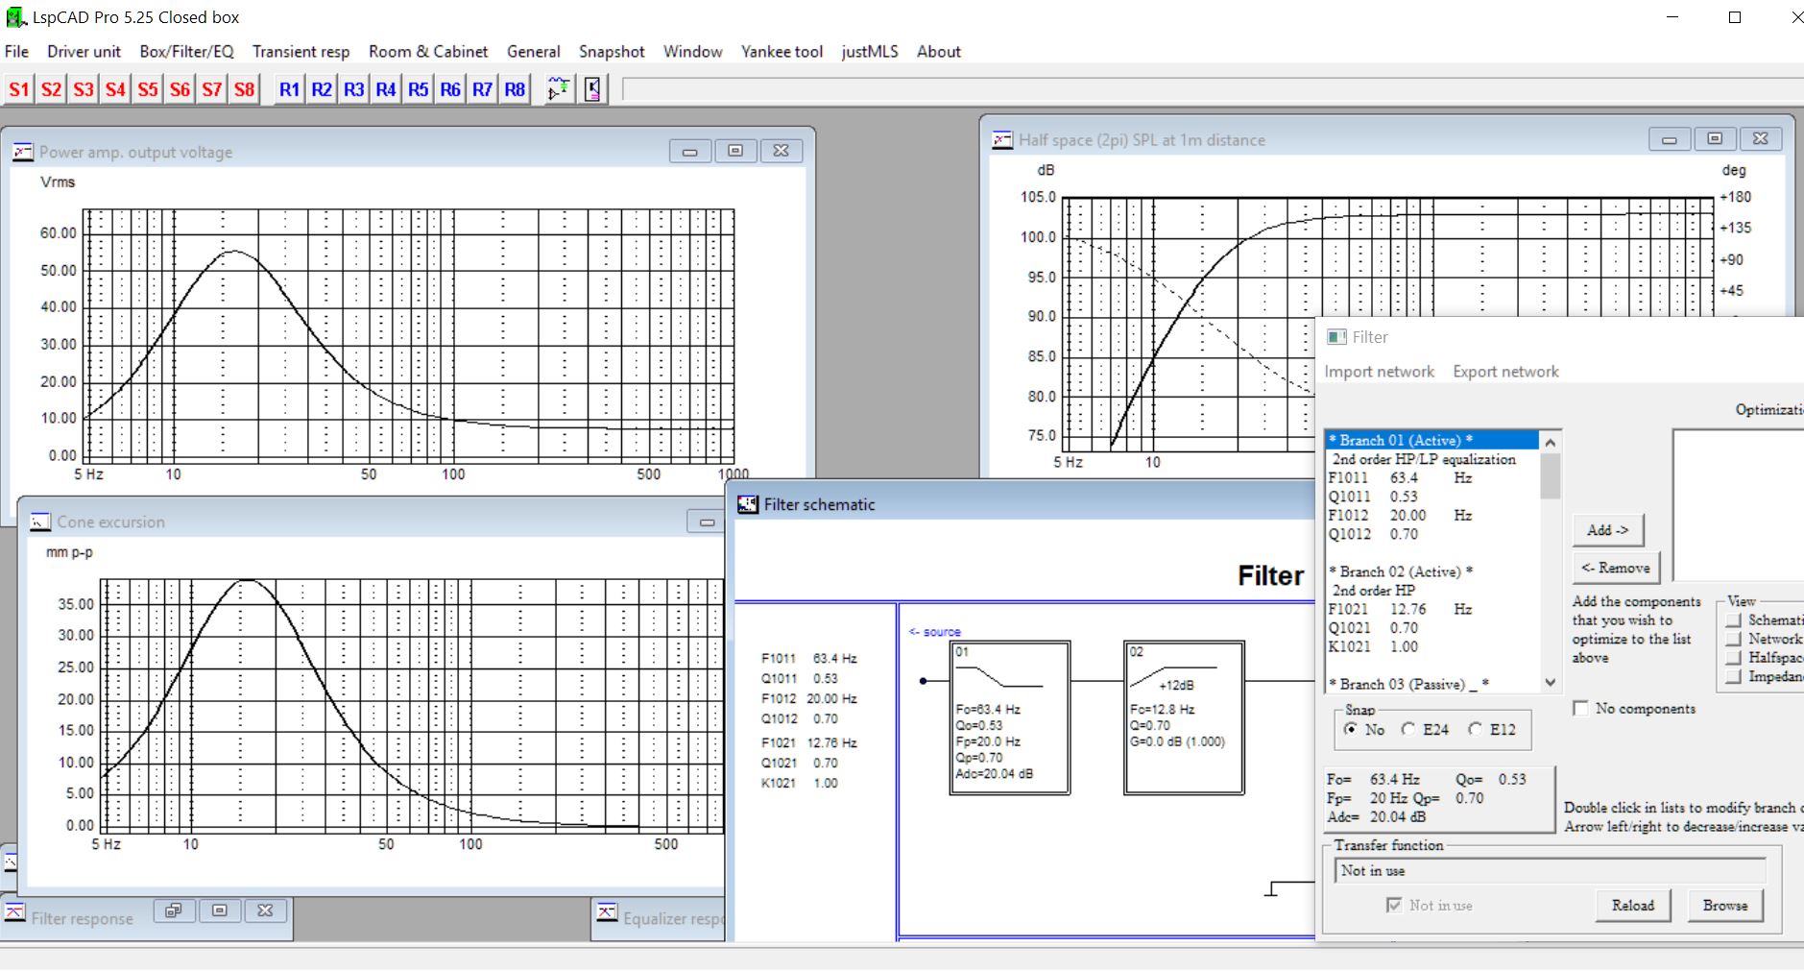Viewport: 1804px width, 971px height.
Task: Click the R3 recall toolbar button
Action: coord(354,89)
